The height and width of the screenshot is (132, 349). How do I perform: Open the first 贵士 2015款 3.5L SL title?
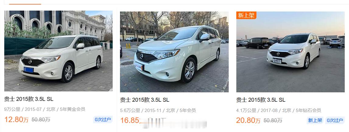click(x=29, y=99)
